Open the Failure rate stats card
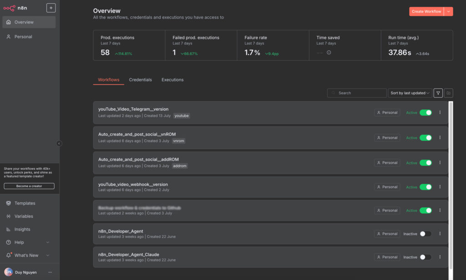 point(273,45)
